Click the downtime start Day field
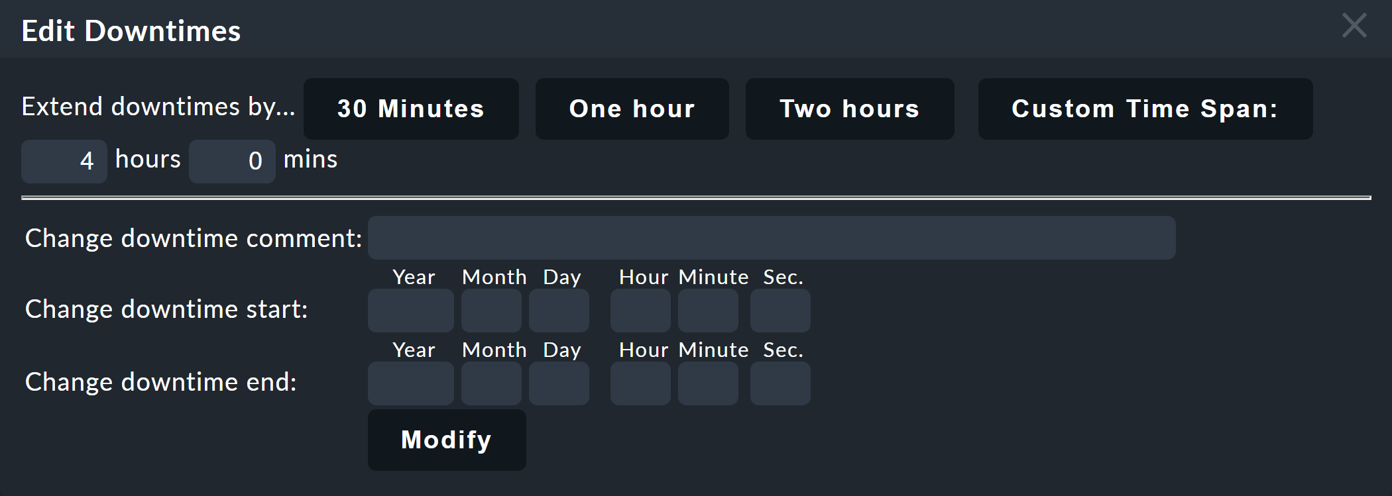The image size is (1392, 496). coord(559,310)
